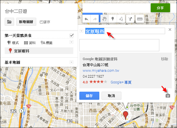The image size is (177, 128).
Task: Close the place info window
Action: click(x=170, y=30)
